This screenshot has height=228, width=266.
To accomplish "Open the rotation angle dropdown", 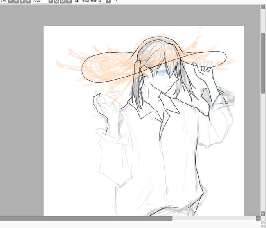I will click(x=50, y=1).
